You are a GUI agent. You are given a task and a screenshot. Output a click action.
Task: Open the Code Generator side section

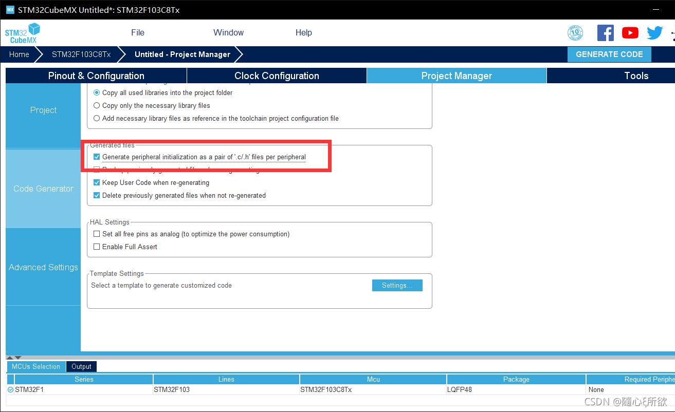point(43,189)
